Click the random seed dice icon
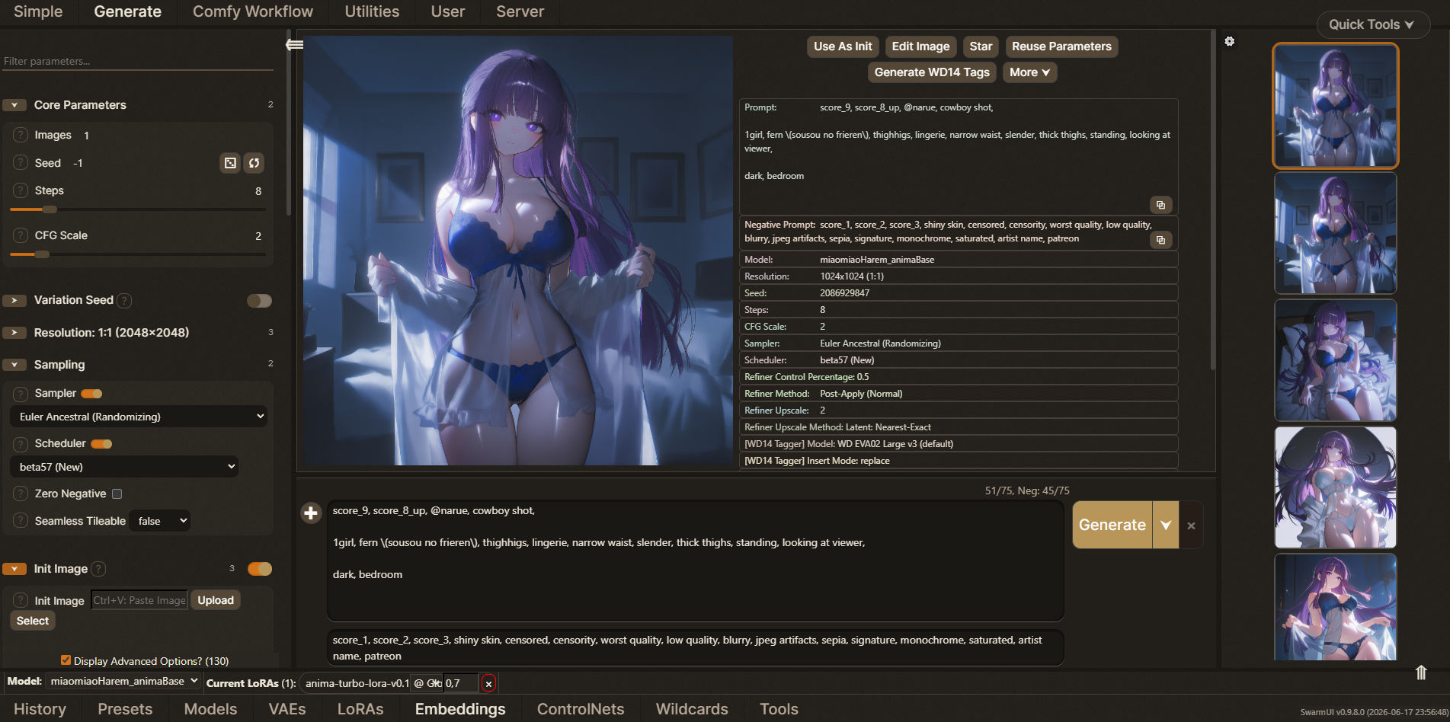This screenshot has width=1450, height=722. pyautogui.click(x=230, y=163)
